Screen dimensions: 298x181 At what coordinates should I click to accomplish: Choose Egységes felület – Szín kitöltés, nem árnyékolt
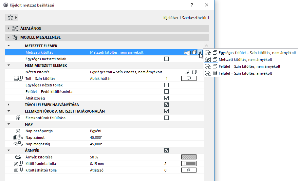(x=250, y=53)
